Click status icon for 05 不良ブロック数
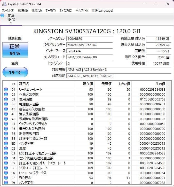 pos(6,94)
